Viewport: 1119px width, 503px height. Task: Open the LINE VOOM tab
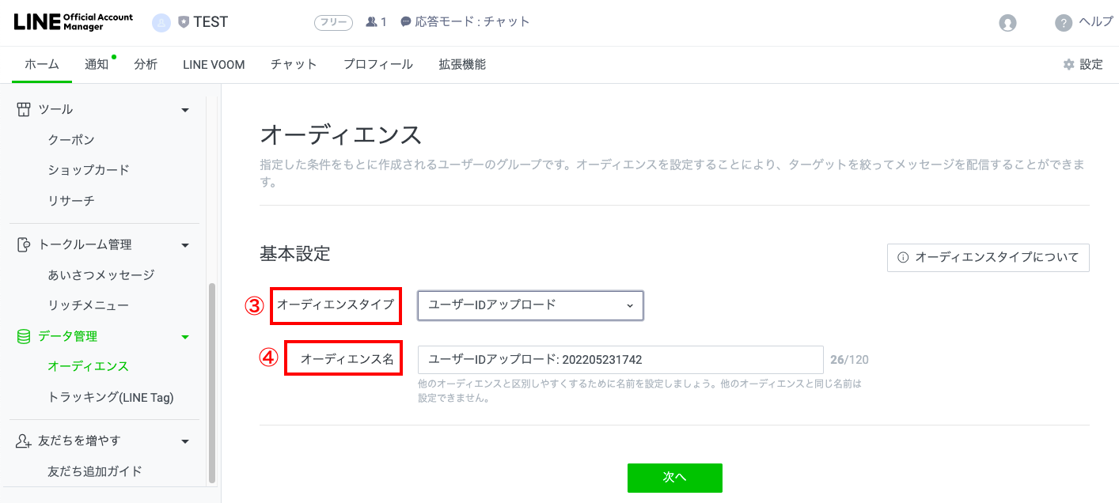(x=212, y=64)
